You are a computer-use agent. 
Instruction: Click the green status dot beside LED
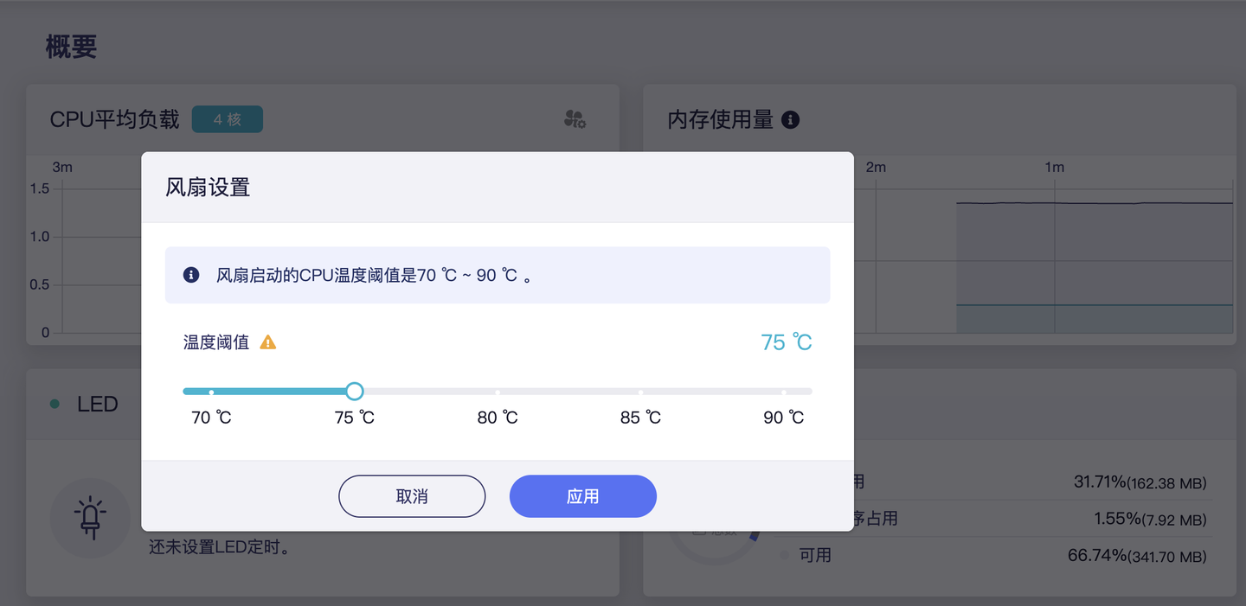[55, 404]
